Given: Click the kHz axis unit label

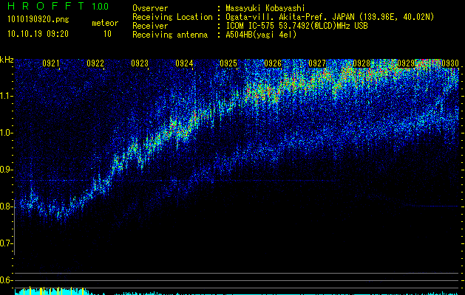Looking at the screenshot, I should point(7,60).
